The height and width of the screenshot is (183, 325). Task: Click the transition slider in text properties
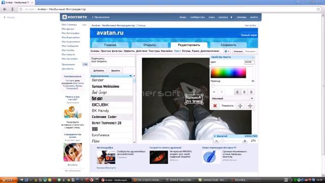click(233, 85)
